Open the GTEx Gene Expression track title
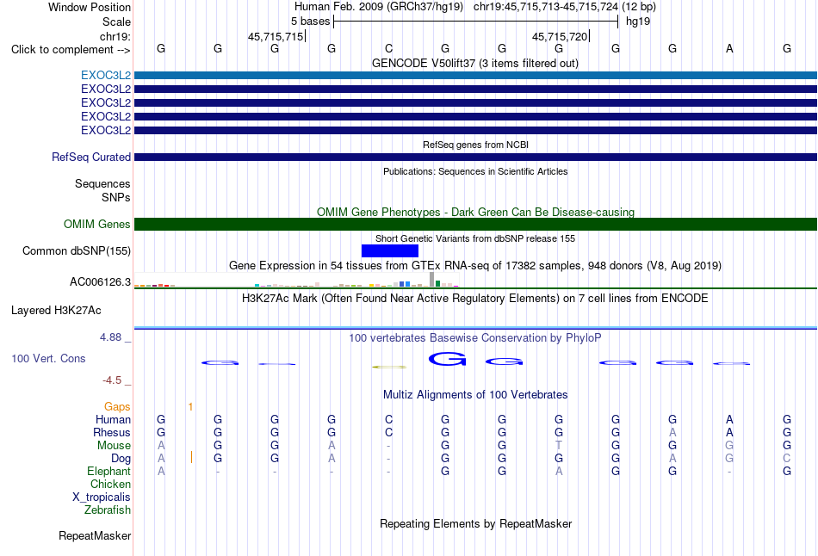 click(475, 265)
